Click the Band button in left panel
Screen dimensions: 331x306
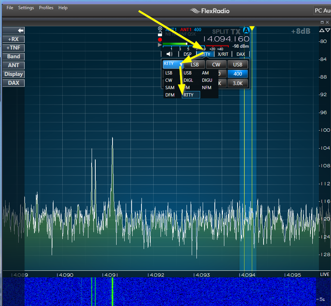point(14,57)
